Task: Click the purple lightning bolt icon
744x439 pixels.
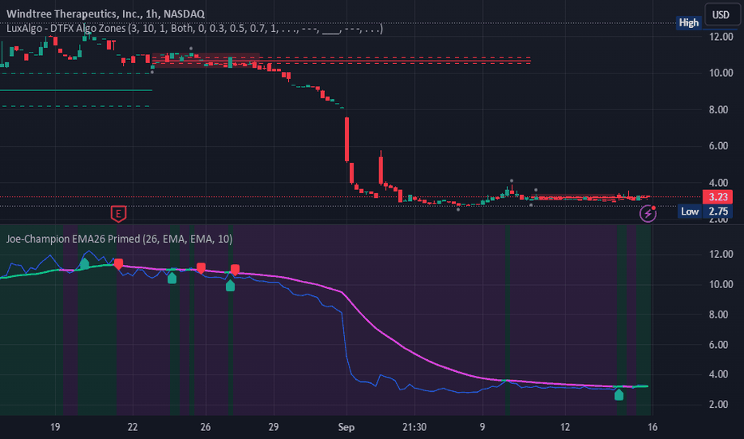Action: coord(647,214)
